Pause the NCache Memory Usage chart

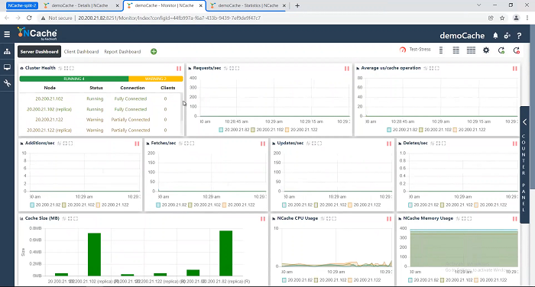(x=514, y=219)
